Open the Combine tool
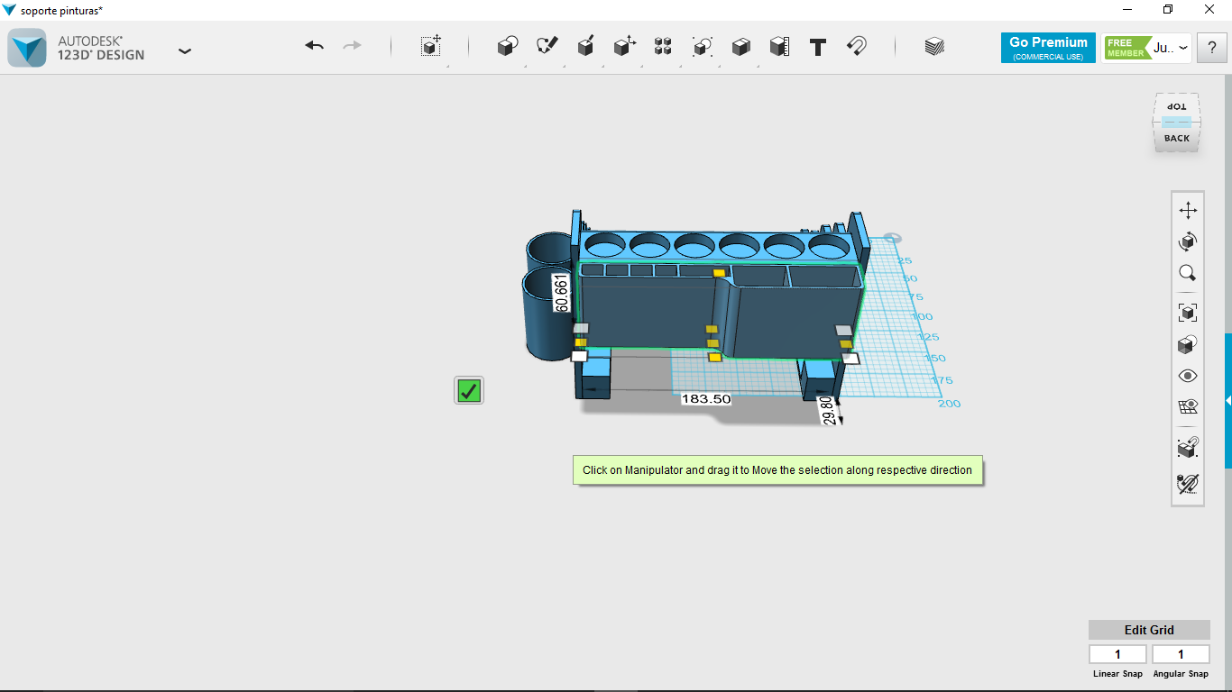The height and width of the screenshot is (692, 1232). [740, 46]
